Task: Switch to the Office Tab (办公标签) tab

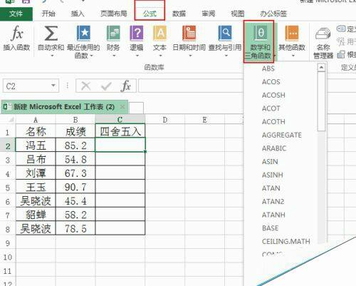Action: point(273,14)
